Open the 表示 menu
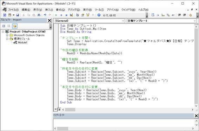Image resolution: width=199 pixels, height=131 pixels. pos(38,10)
